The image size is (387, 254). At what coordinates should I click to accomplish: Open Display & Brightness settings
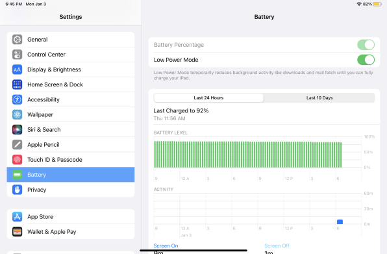pos(71,70)
